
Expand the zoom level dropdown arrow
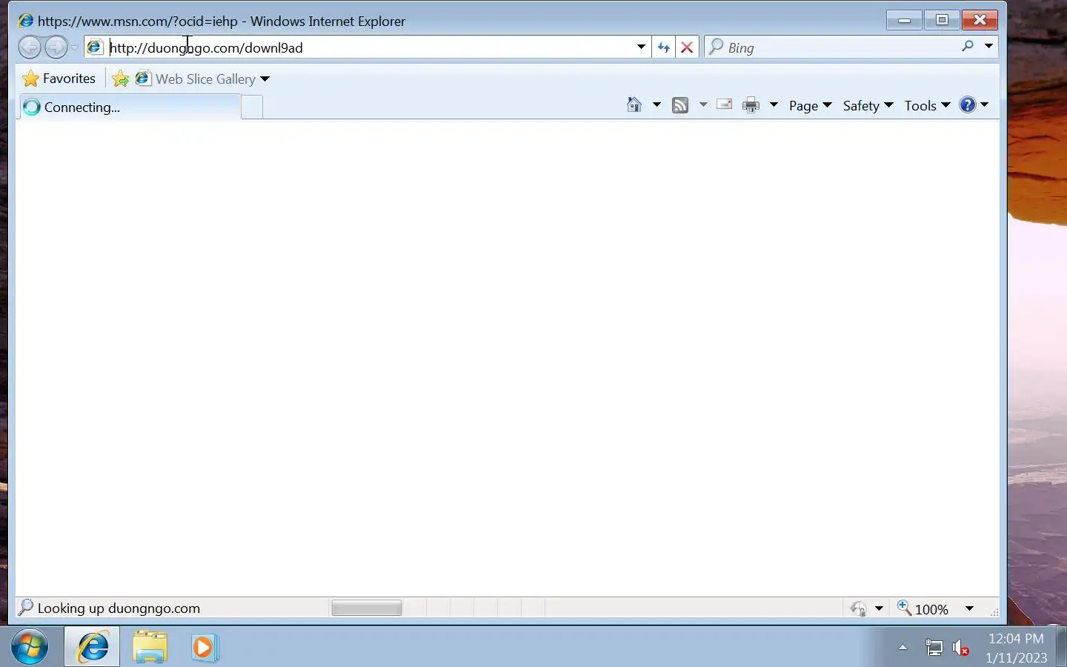click(x=969, y=608)
